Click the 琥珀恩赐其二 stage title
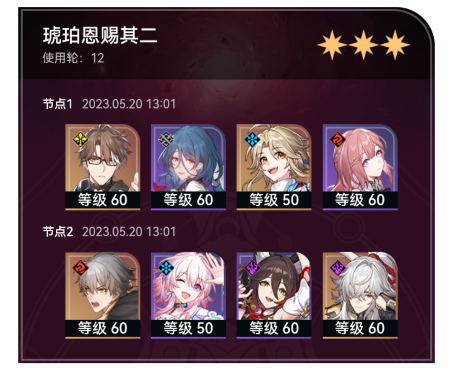The image size is (453, 372). pyautogui.click(x=100, y=36)
